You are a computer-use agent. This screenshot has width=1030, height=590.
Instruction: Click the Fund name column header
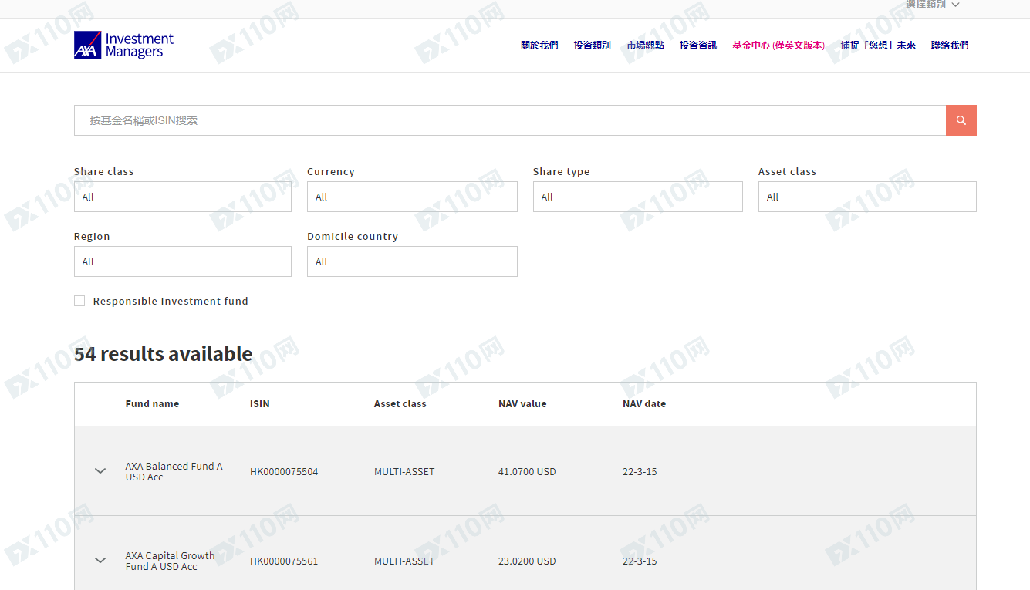pyautogui.click(x=152, y=403)
